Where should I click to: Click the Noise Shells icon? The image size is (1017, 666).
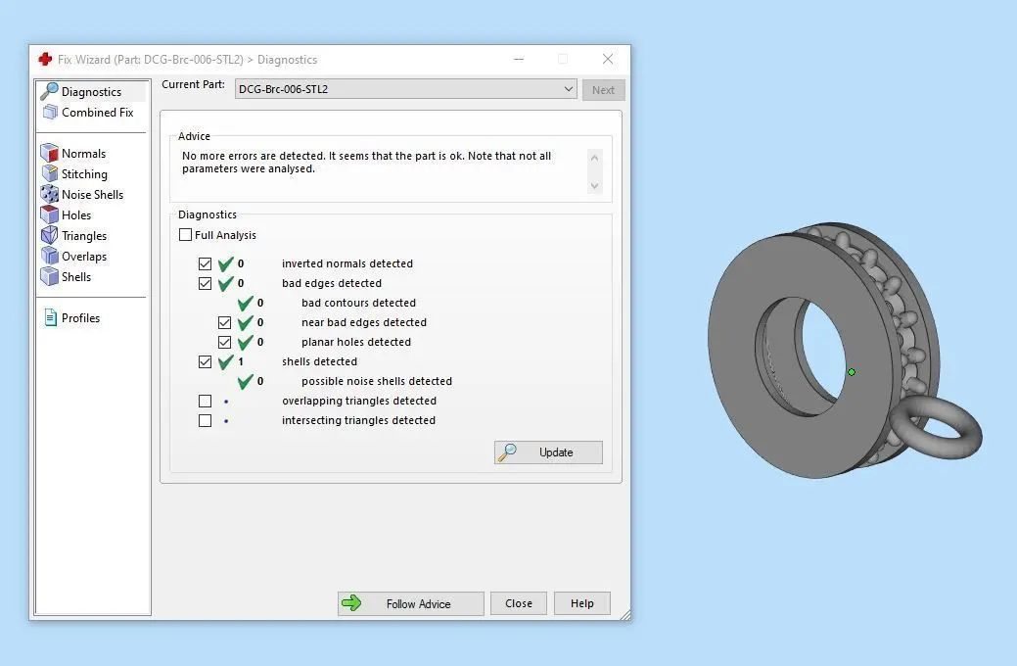click(x=49, y=194)
